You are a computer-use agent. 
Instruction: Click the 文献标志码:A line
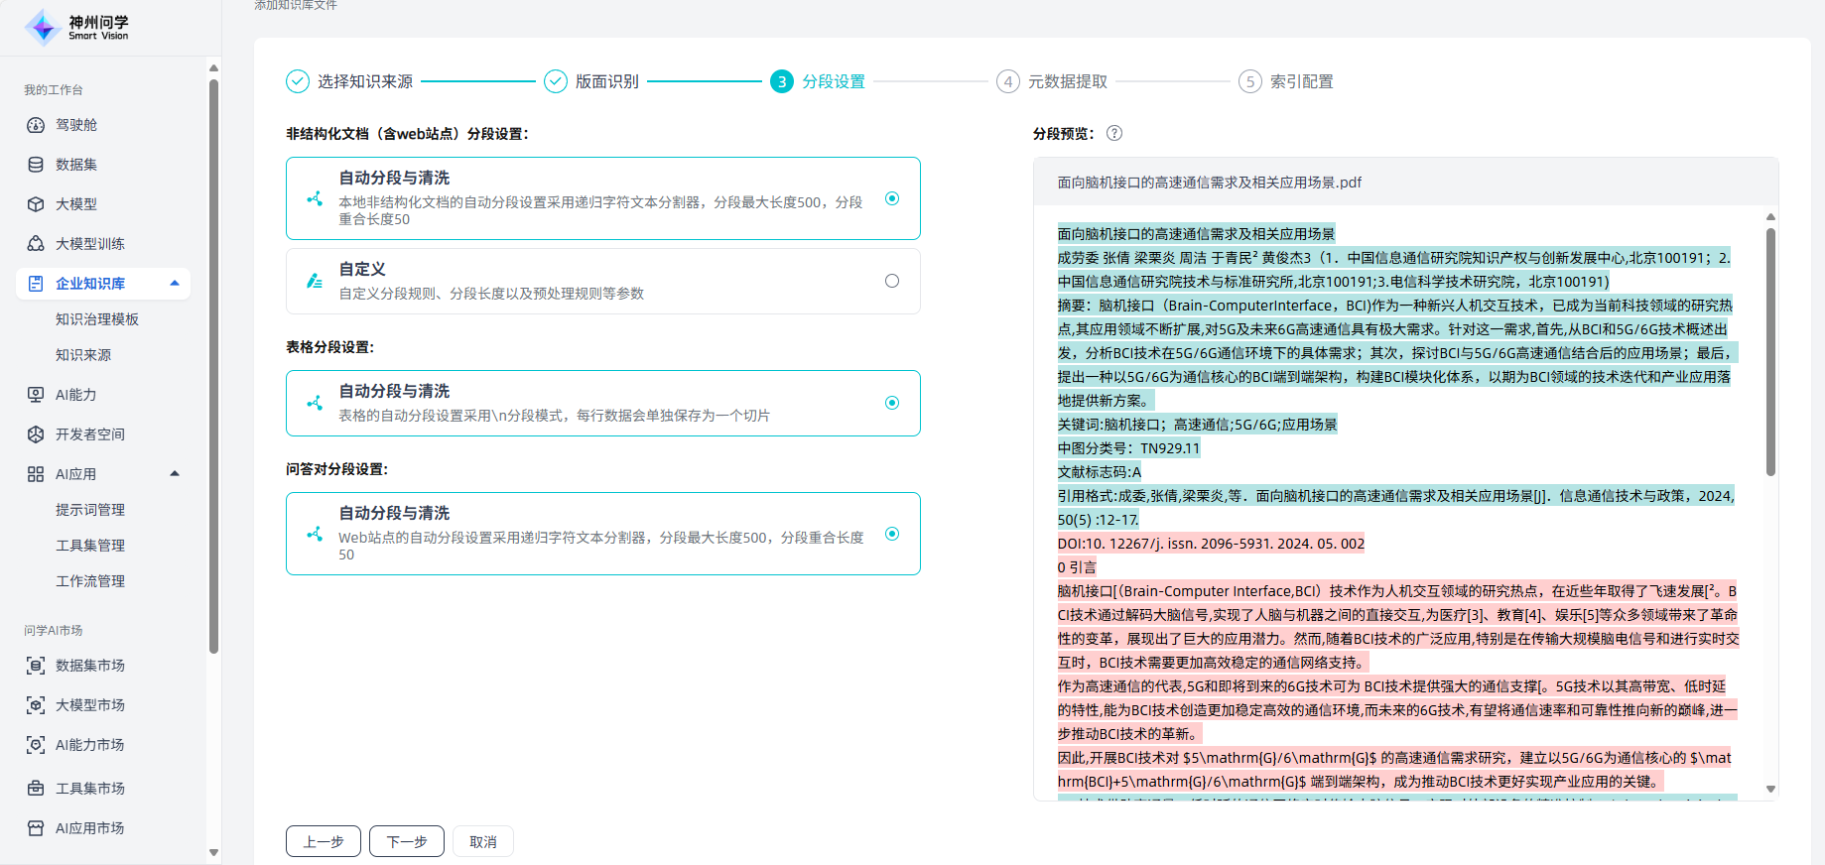(1100, 472)
